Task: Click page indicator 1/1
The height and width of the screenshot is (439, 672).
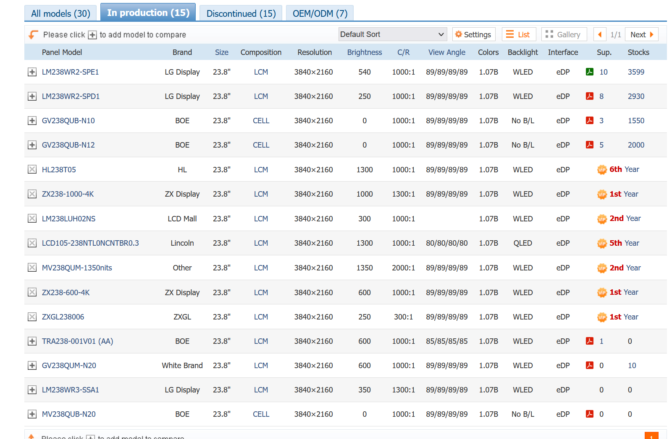Action: [616, 35]
